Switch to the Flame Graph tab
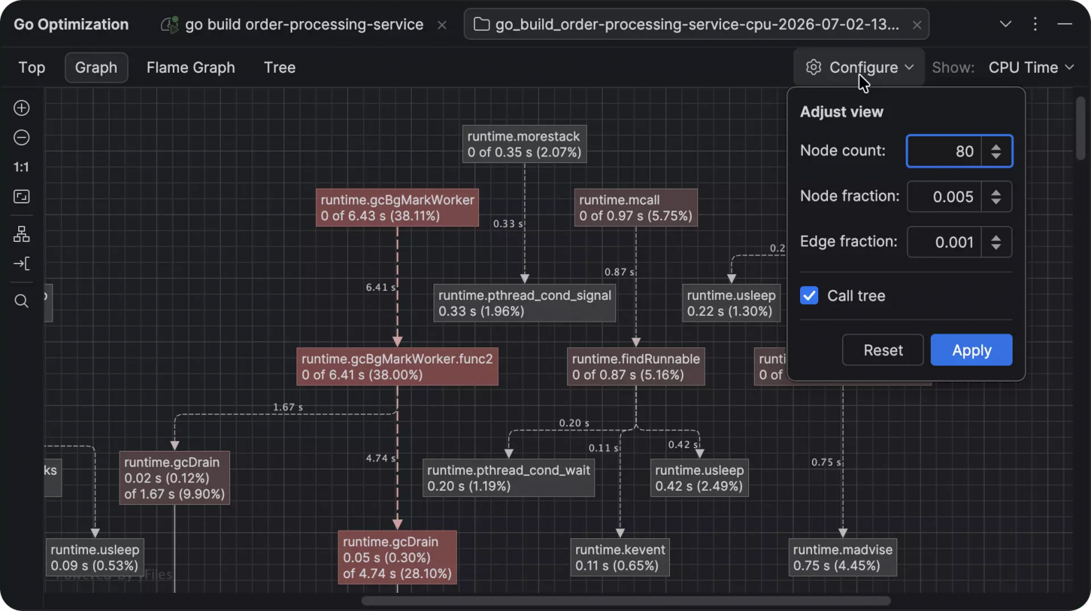 click(x=191, y=68)
